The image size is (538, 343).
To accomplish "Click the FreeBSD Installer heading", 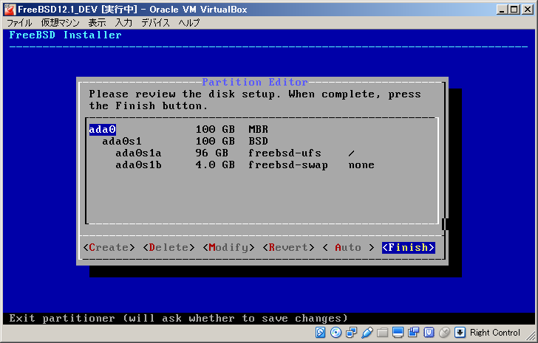I will coord(65,35).
